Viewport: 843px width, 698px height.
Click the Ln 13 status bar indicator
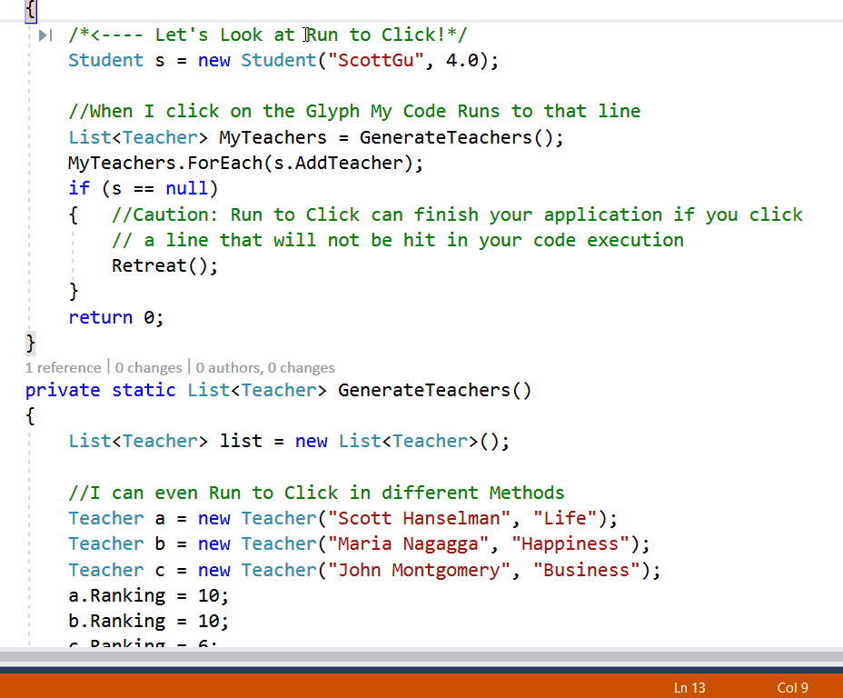[x=689, y=688]
